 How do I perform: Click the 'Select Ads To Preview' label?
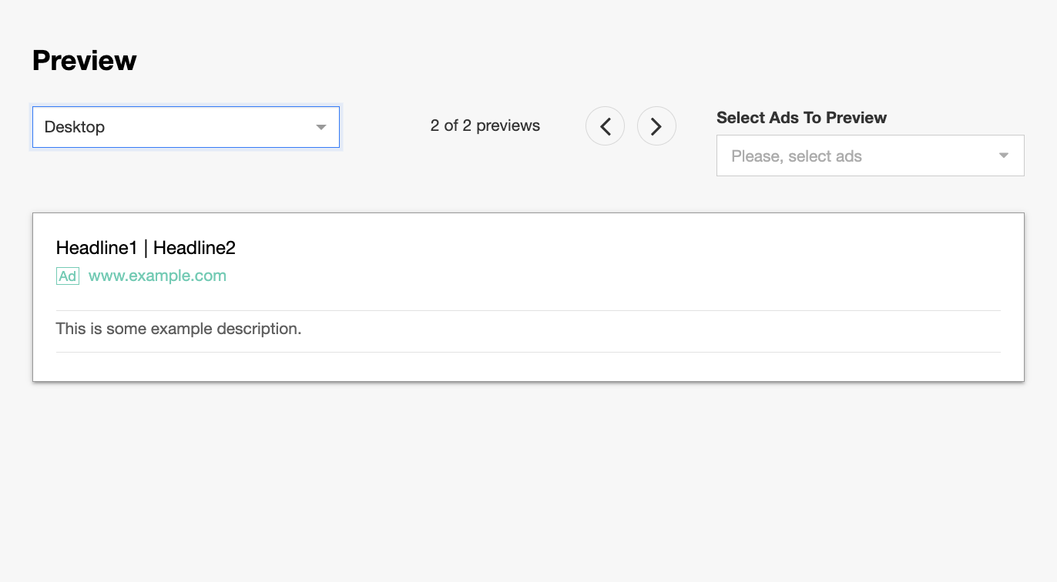801,118
